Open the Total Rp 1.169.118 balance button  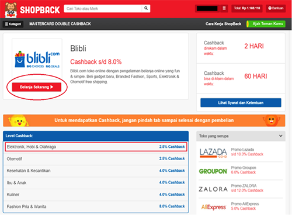pyautogui.click(x=247, y=8)
